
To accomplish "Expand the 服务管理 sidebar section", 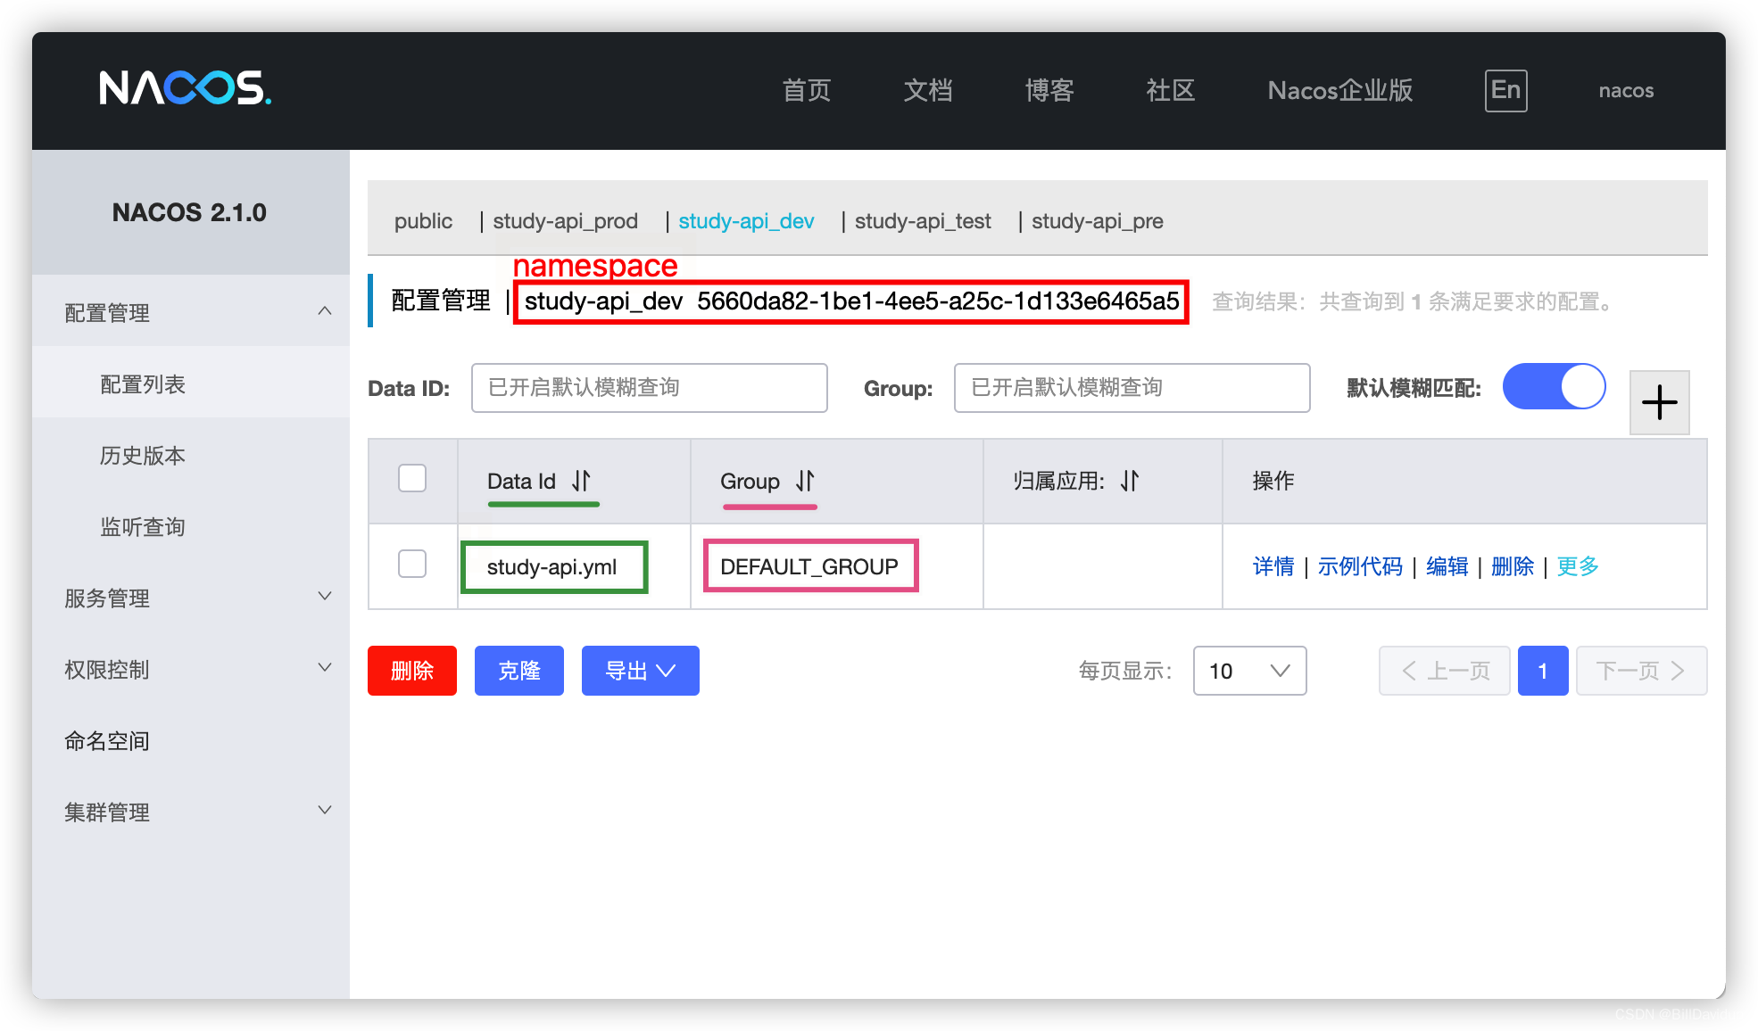I will (191, 598).
